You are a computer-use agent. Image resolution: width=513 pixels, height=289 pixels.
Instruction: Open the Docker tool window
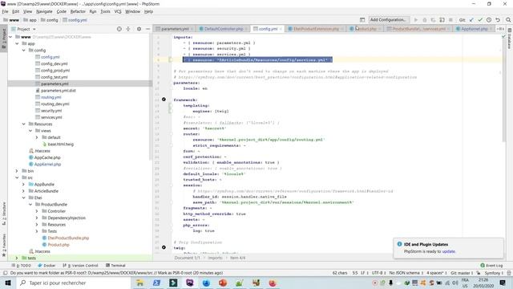(x=46, y=266)
